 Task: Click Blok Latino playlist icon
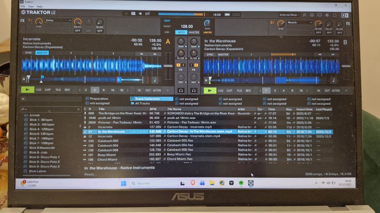[x=25, y=171]
